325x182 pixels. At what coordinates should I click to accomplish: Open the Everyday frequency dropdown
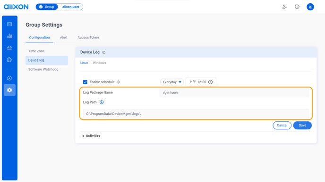click(172, 82)
